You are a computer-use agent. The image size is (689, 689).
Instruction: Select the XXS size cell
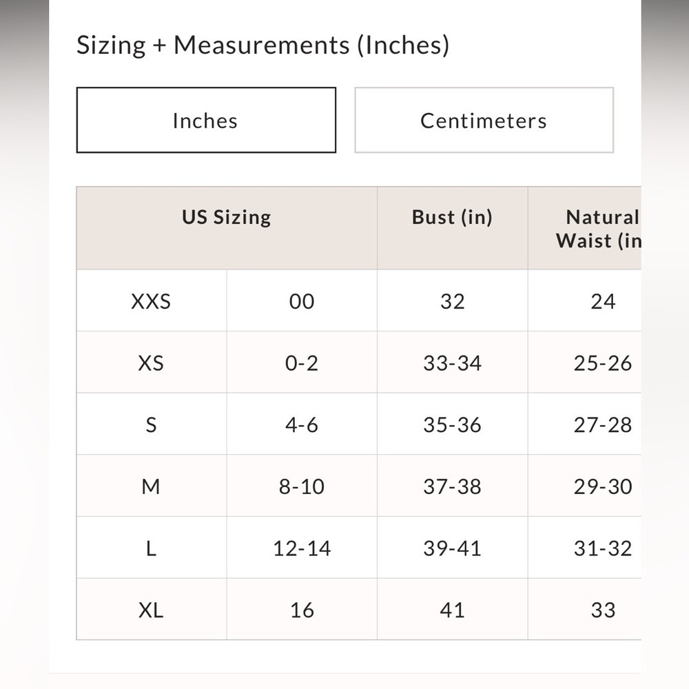[x=152, y=300]
